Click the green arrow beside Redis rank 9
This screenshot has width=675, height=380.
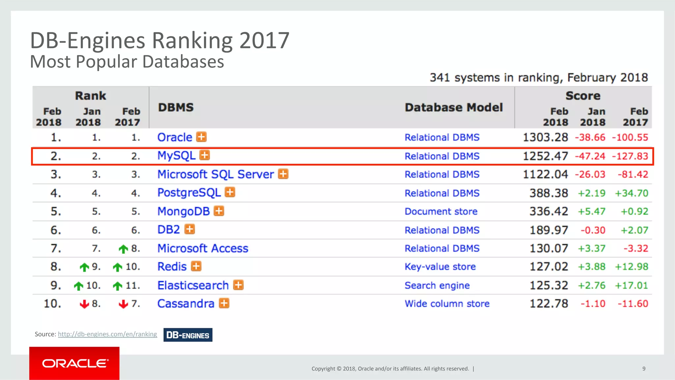click(x=84, y=267)
